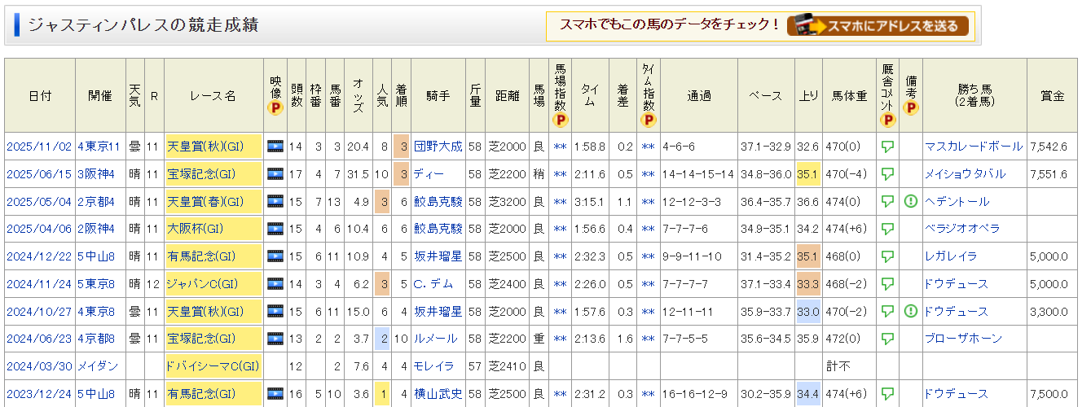The width and height of the screenshot is (1091, 407).
Task: Click premium P icon under 映像 header
Action: coord(275,107)
